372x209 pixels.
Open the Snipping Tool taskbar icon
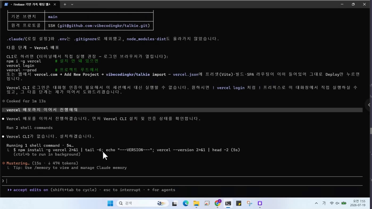(249, 203)
